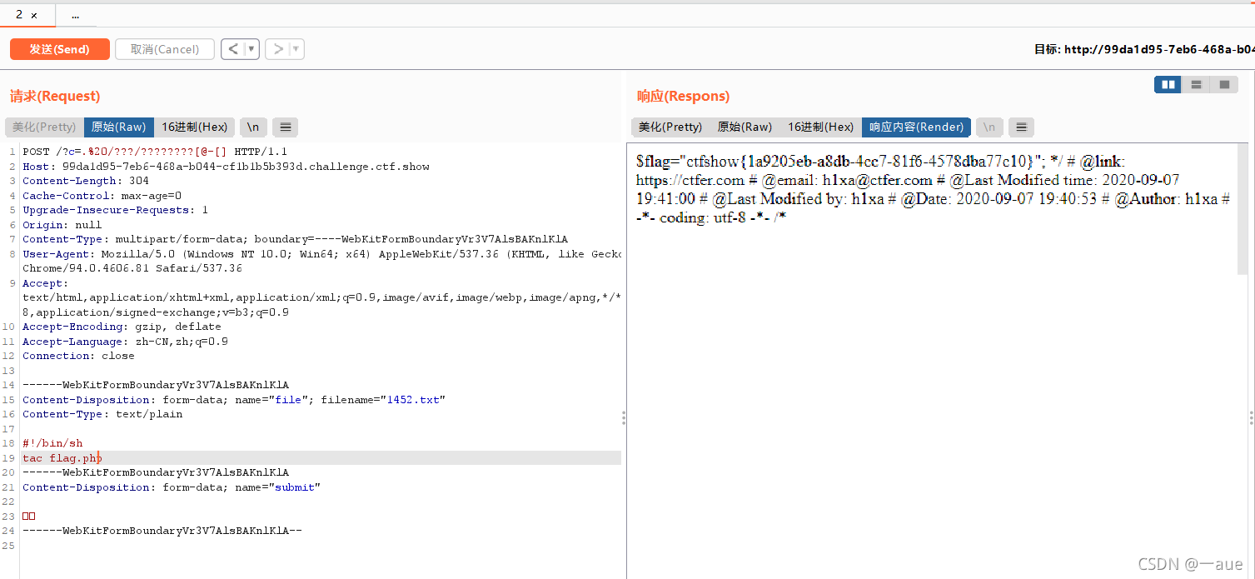The width and height of the screenshot is (1255, 579).
Task: Click the tac flag.php line
Action: 62,458
